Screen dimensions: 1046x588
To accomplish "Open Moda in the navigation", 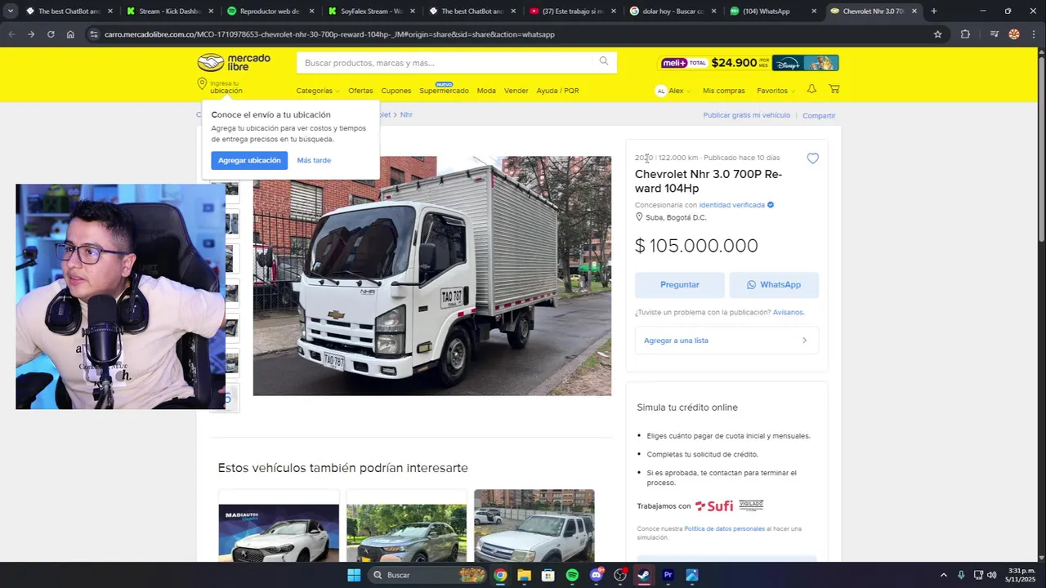I will click(x=486, y=91).
